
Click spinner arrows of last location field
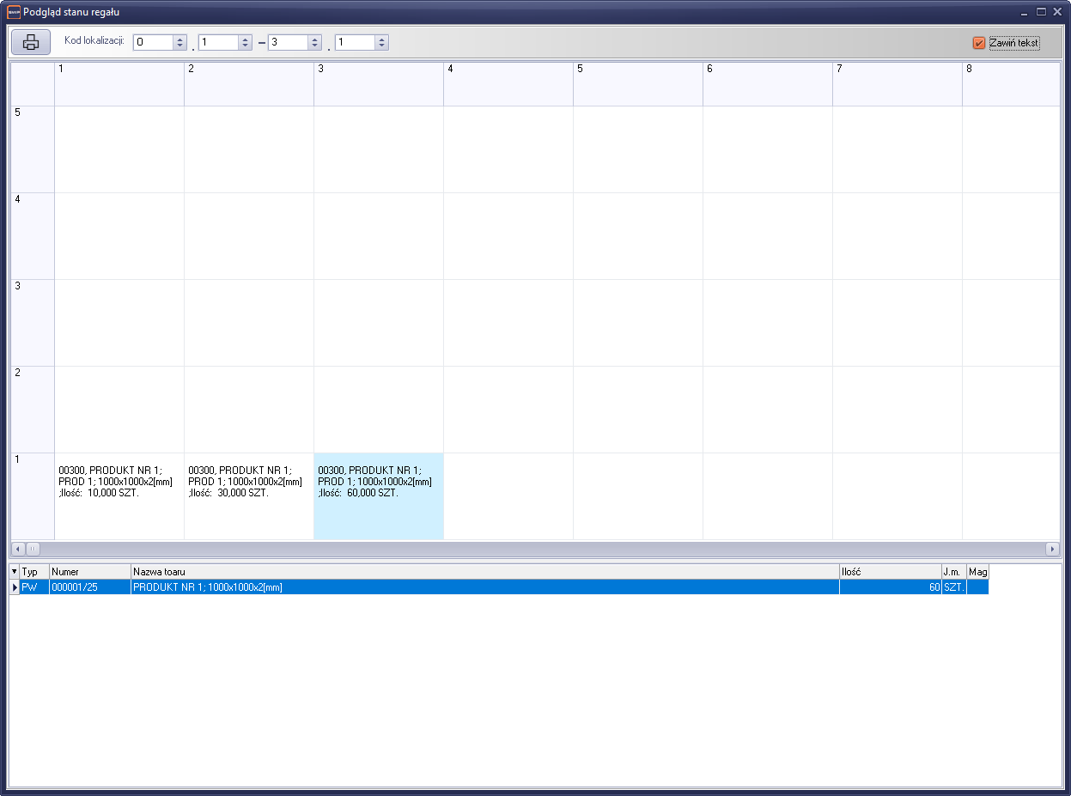tap(381, 42)
